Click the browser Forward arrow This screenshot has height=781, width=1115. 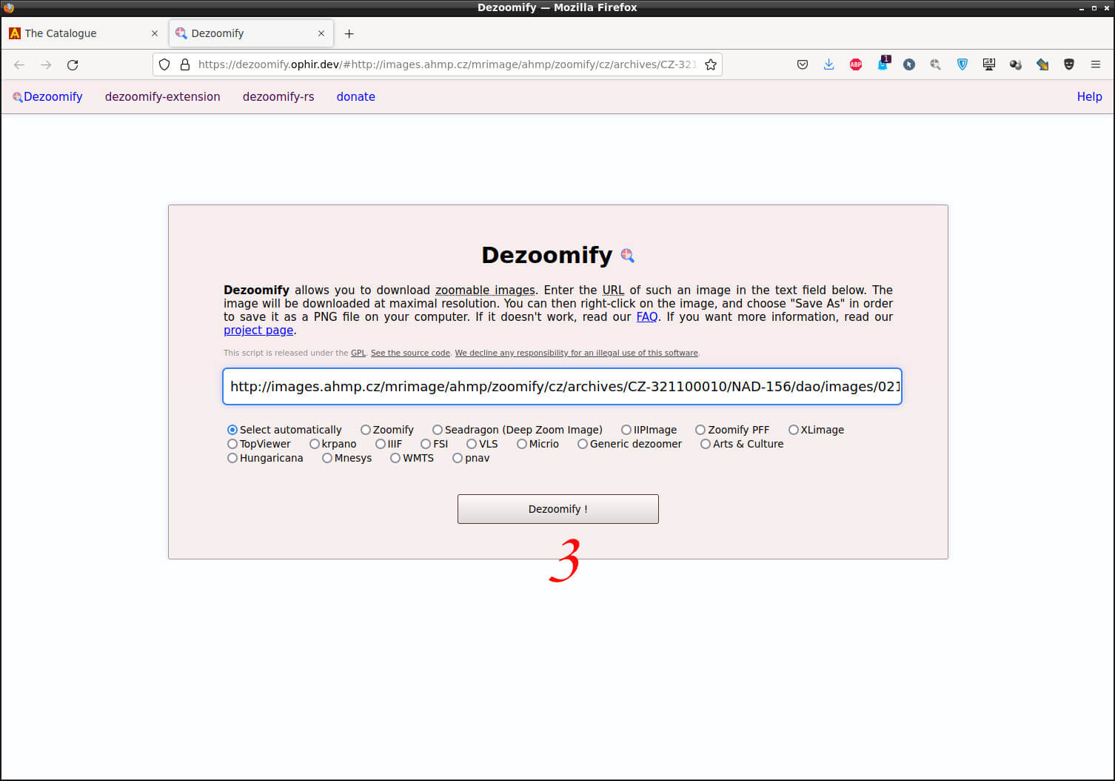tap(46, 64)
